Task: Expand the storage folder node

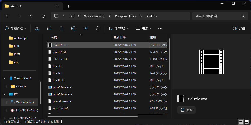Action: (x=6, y=86)
